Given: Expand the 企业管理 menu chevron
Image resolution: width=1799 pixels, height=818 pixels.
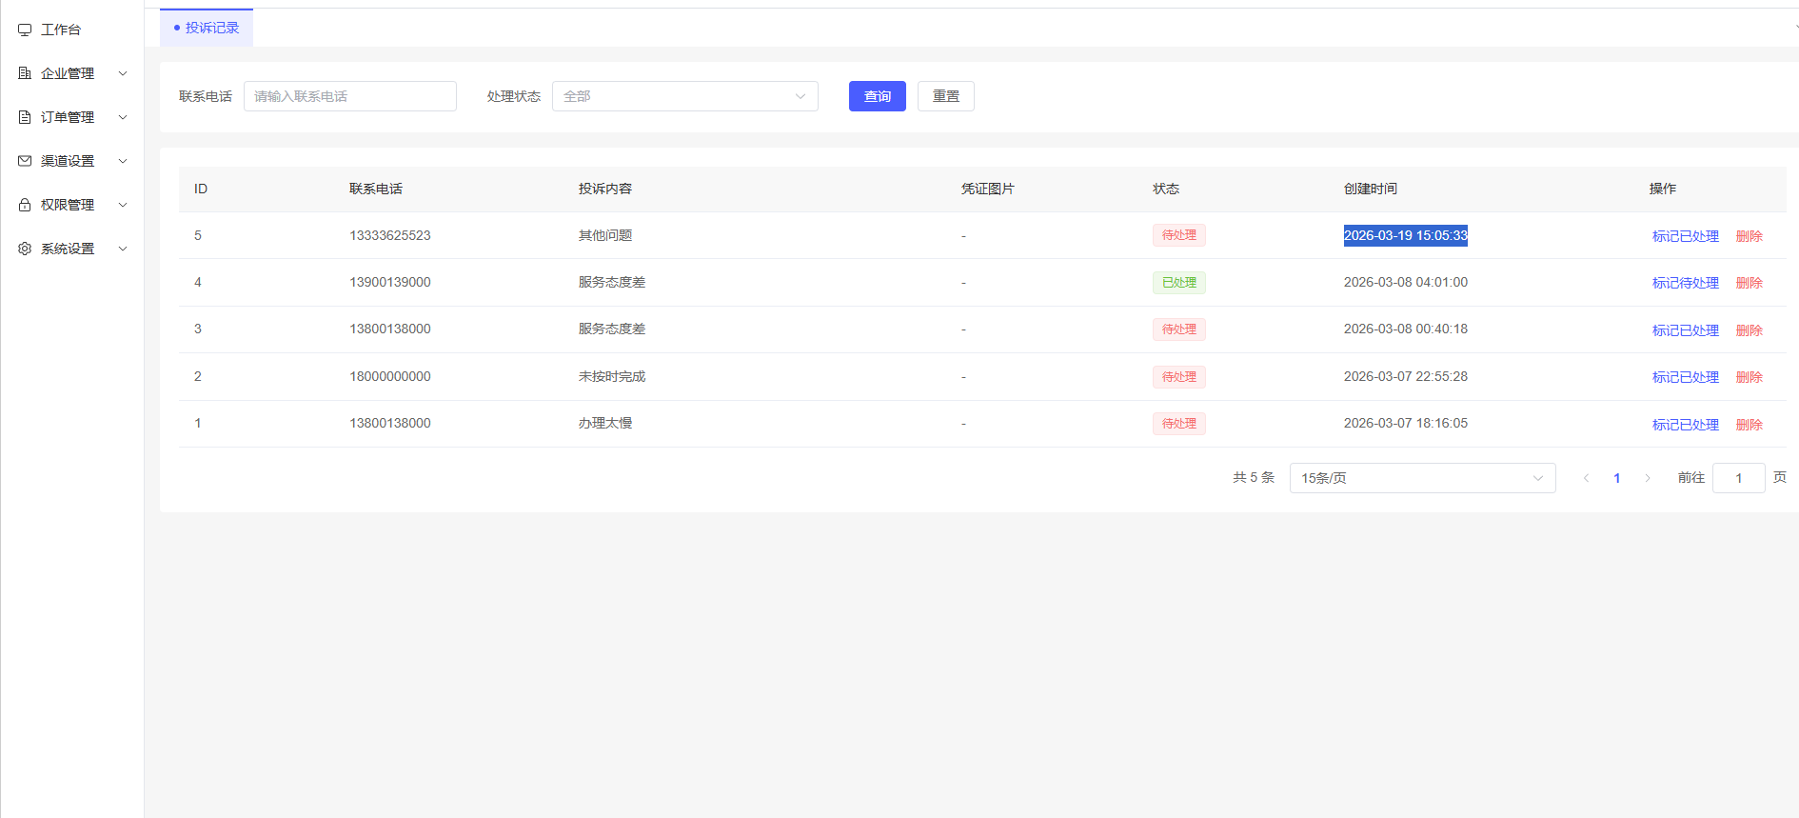Looking at the screenshot, I should coord(123,73).
